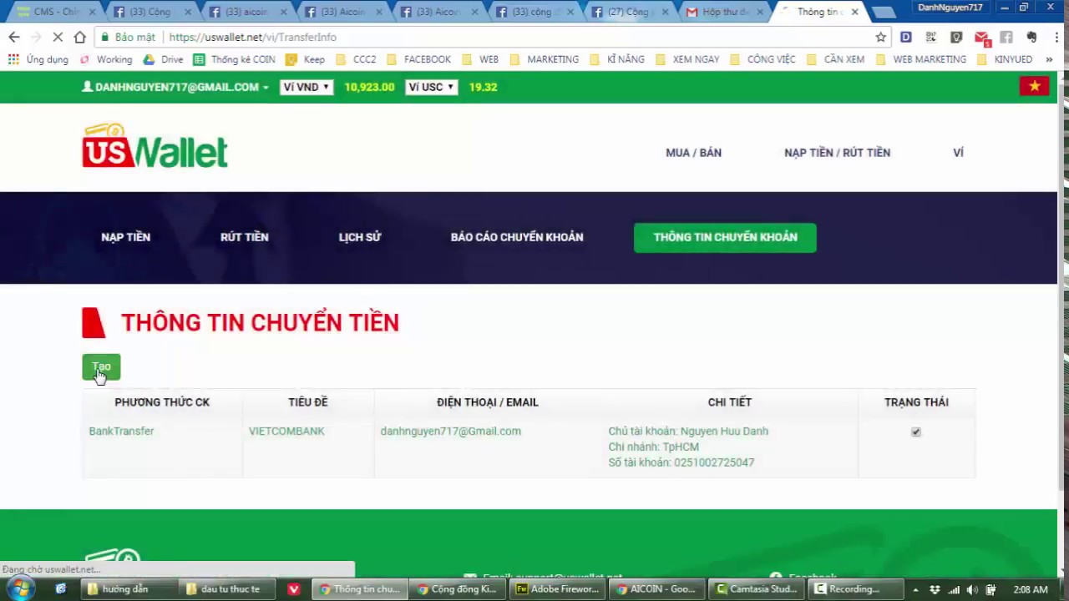
Task: Open the MUA / BÁN menu
Action: 693,153
